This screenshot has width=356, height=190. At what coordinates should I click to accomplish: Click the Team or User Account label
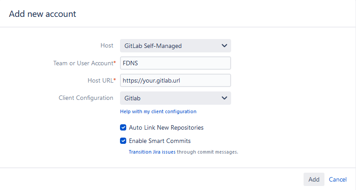[83, 63]
